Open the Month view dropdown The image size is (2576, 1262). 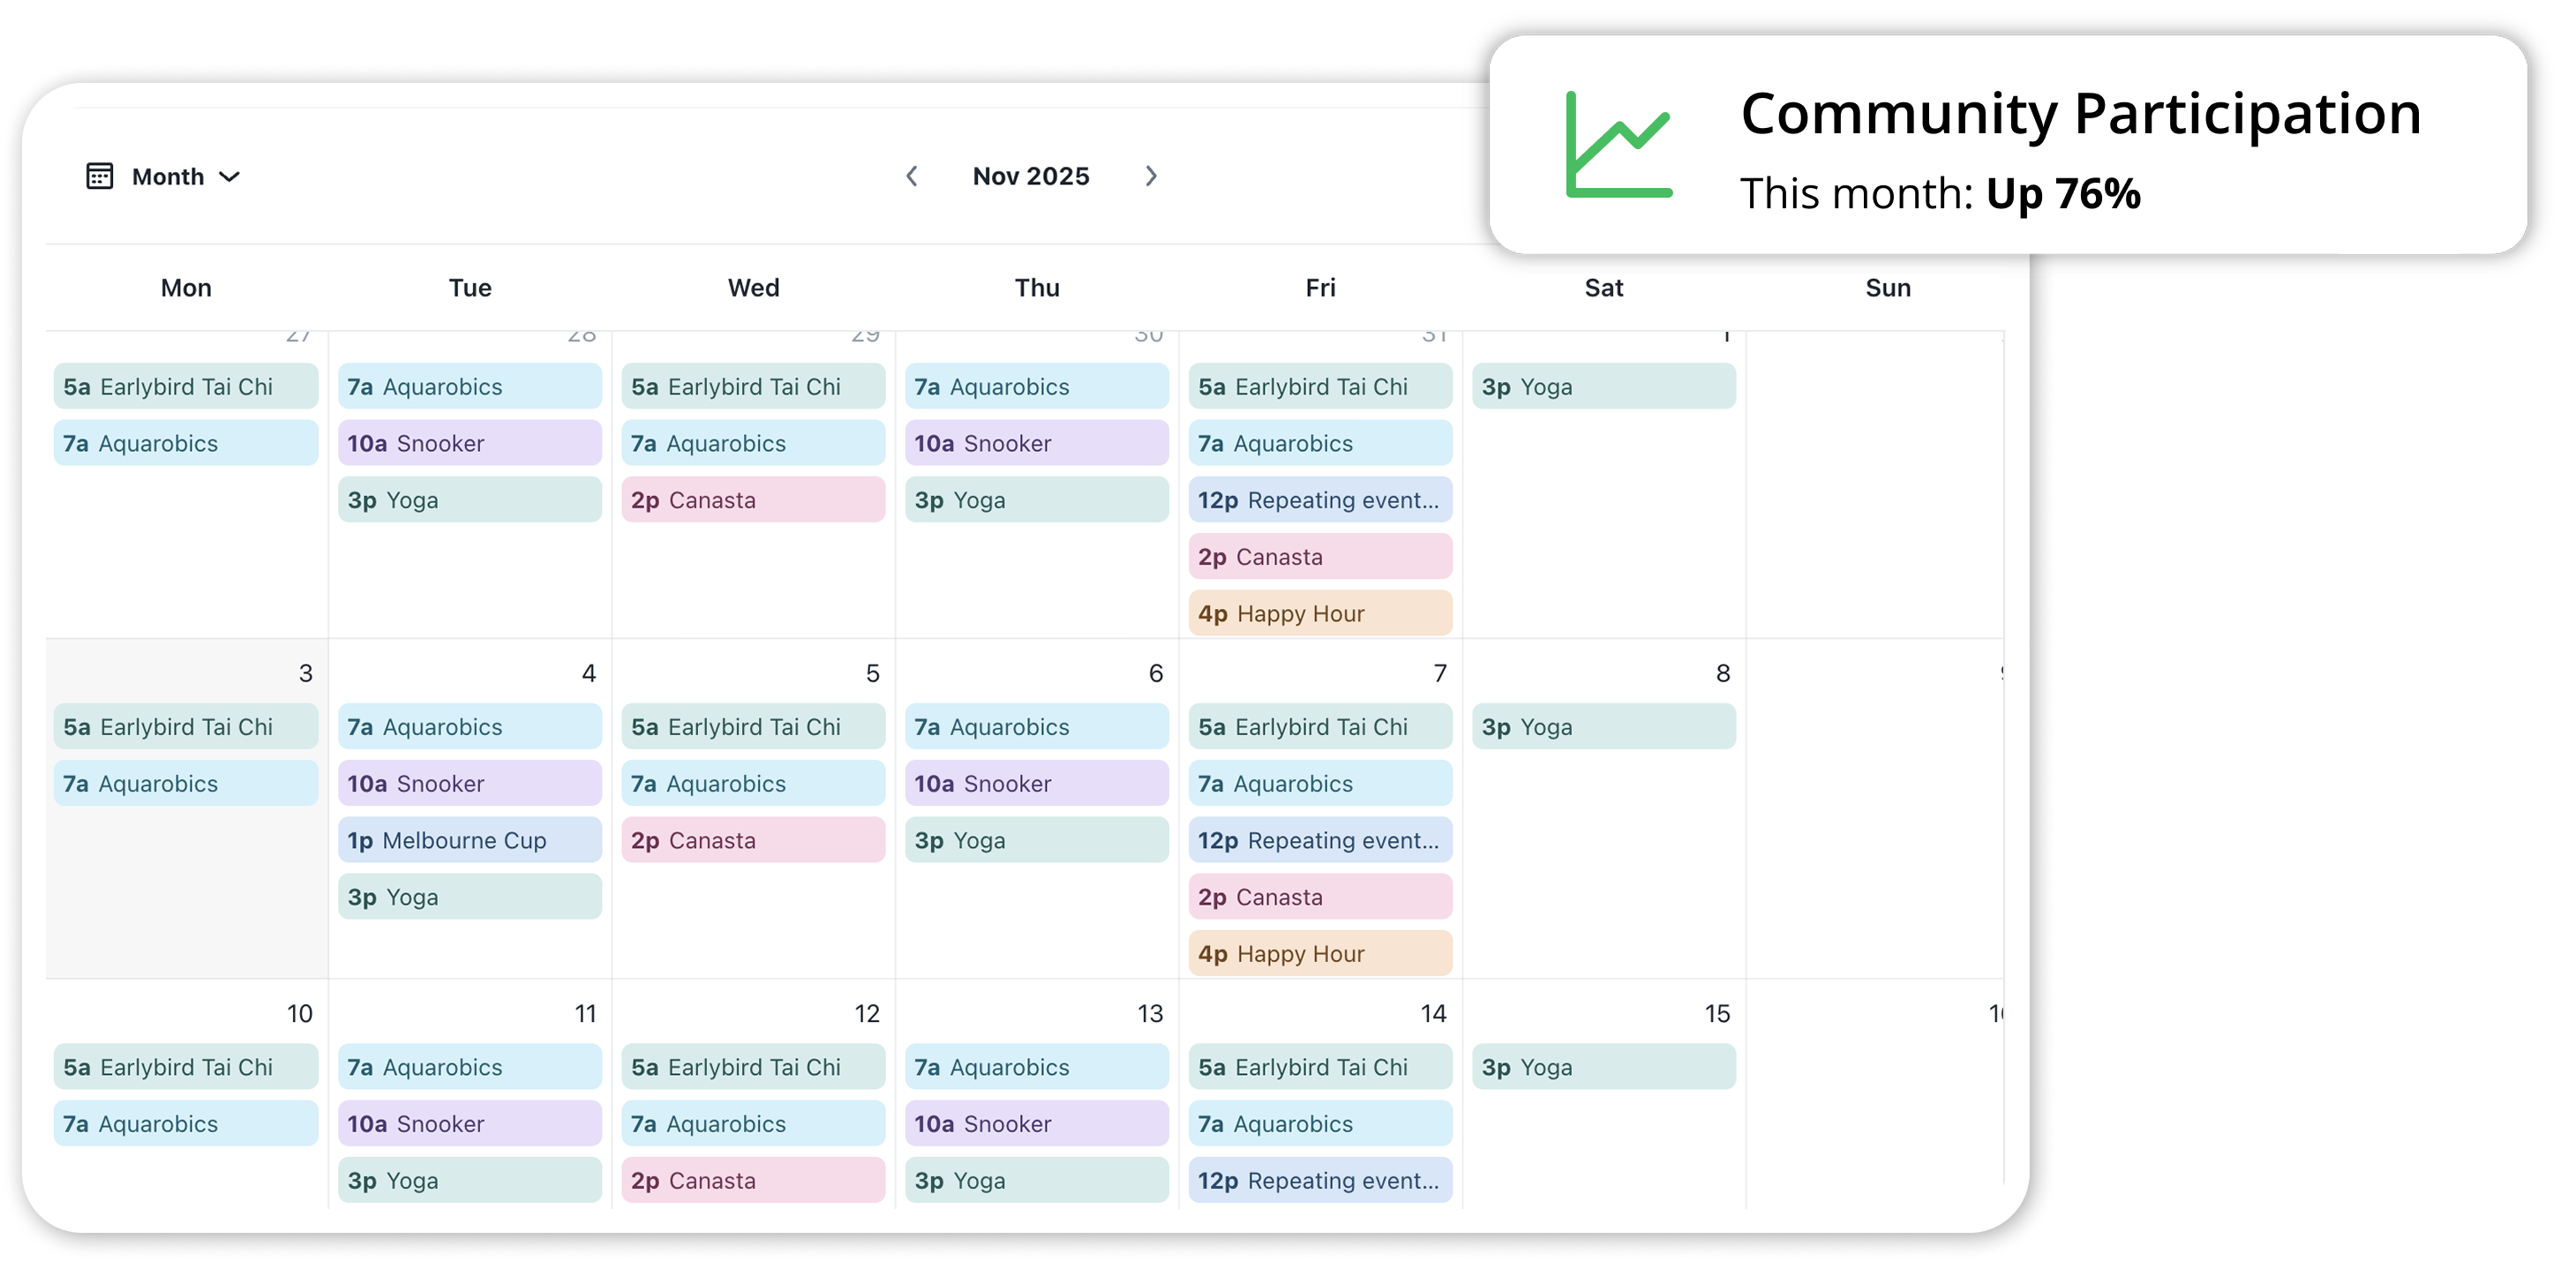point(168,176)
